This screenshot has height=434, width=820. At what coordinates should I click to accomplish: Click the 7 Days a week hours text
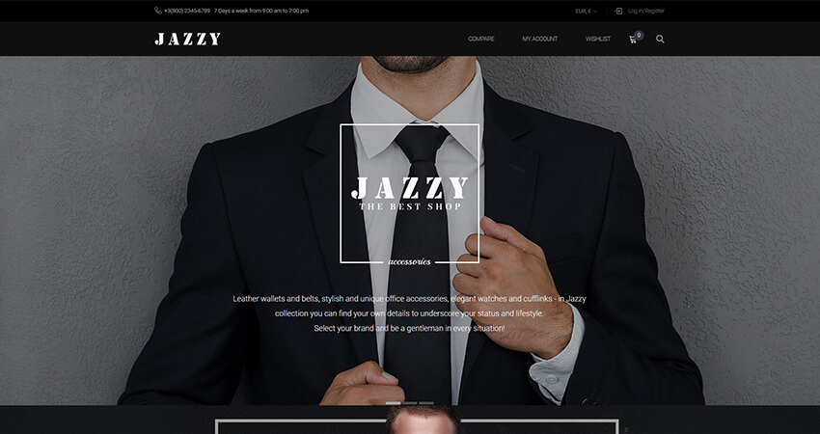click(261, 11)
